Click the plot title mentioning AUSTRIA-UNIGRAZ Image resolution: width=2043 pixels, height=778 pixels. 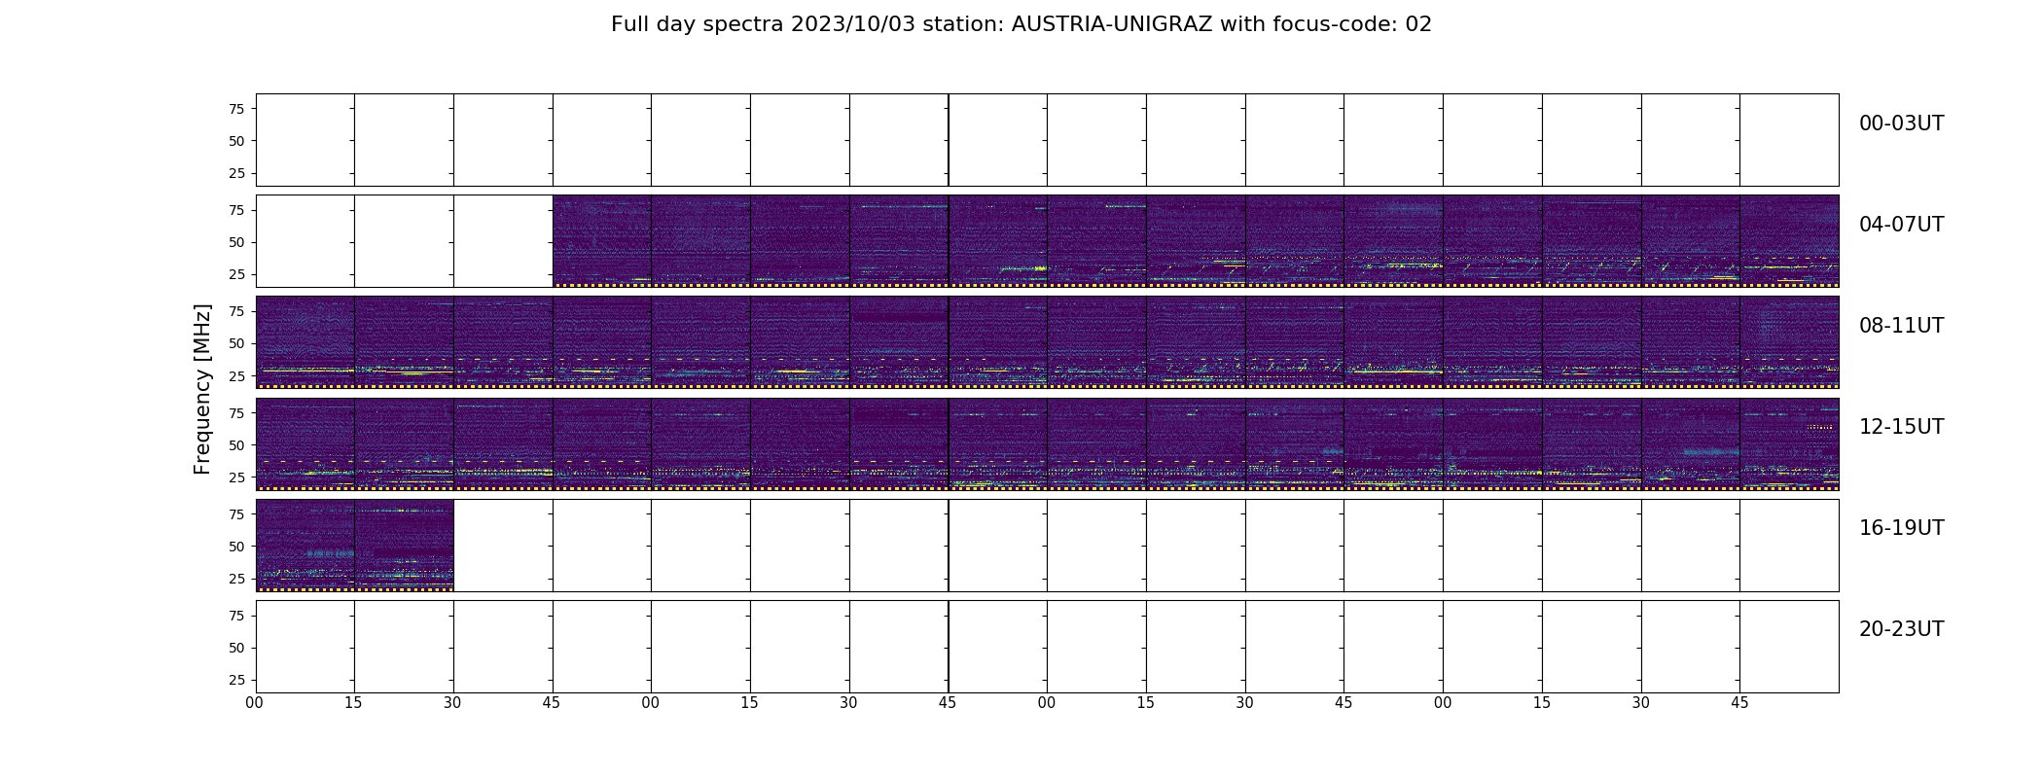tap(1021, 24)
